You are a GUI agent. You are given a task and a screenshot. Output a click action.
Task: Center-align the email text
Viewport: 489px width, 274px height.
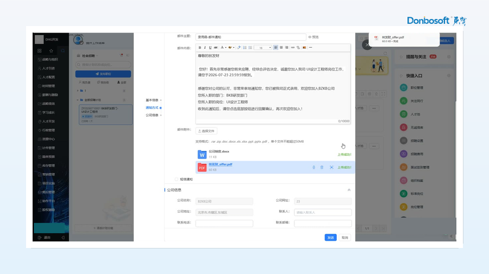click(281, 48)
